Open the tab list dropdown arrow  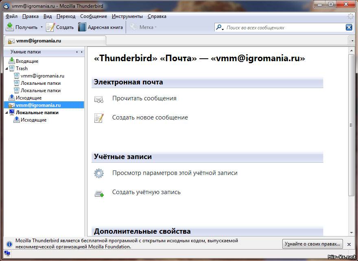(x=352, y=41)
